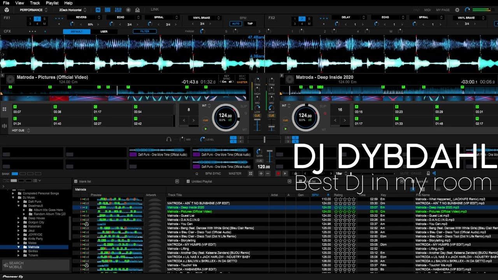Click the recording panel icon
The image size is (498, 280).
pyautogui.click(x=128, y=10)
